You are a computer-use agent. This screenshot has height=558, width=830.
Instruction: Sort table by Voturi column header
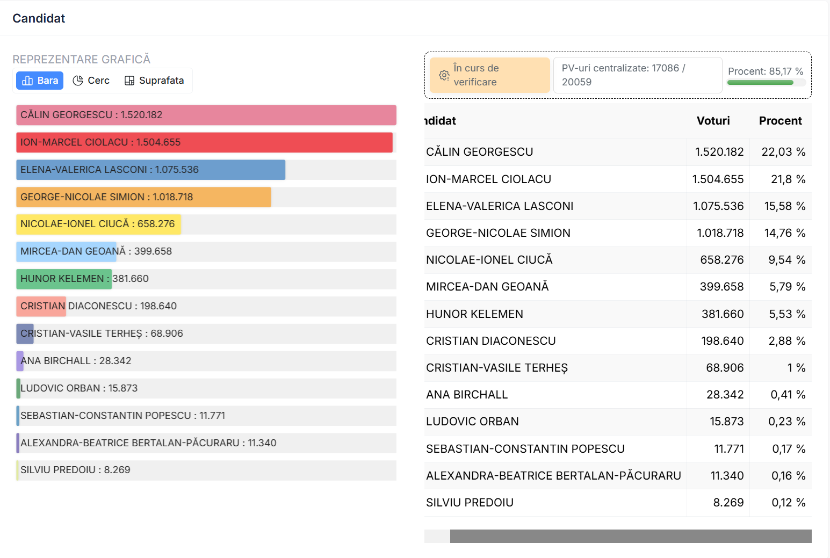713,121
